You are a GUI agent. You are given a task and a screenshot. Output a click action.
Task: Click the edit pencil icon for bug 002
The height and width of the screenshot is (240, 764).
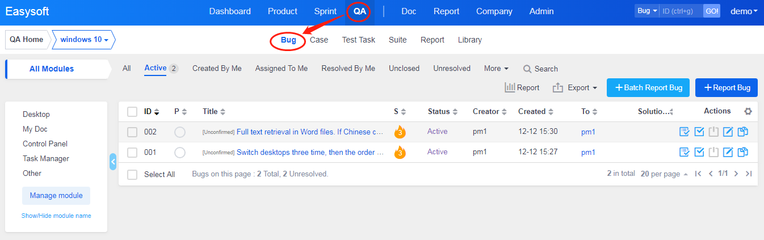click(728, 132)
